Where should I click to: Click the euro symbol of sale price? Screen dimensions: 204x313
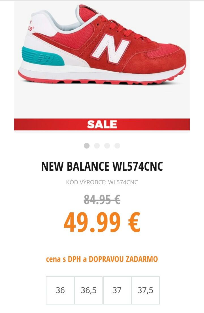pyautogui.click(x=134, y=222)
